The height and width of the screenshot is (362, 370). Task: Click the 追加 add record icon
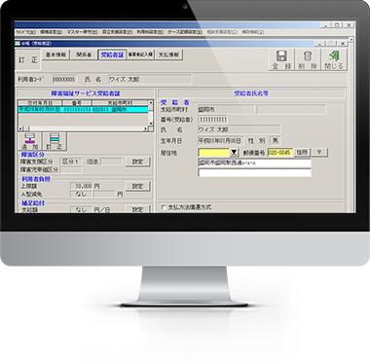30,141
